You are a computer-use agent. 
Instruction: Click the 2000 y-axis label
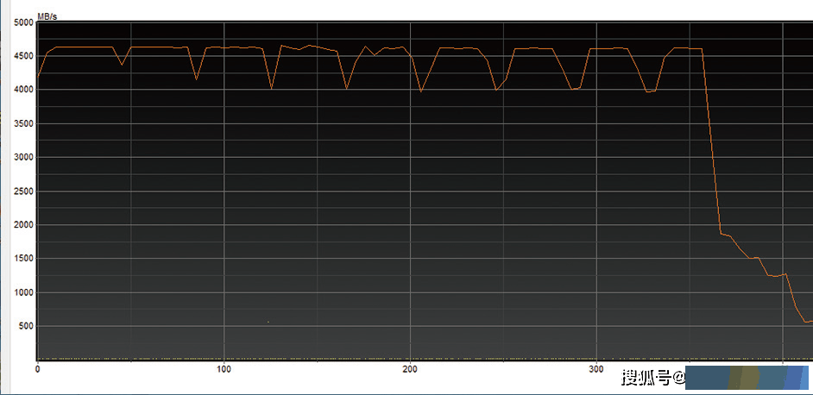[24, 225]
